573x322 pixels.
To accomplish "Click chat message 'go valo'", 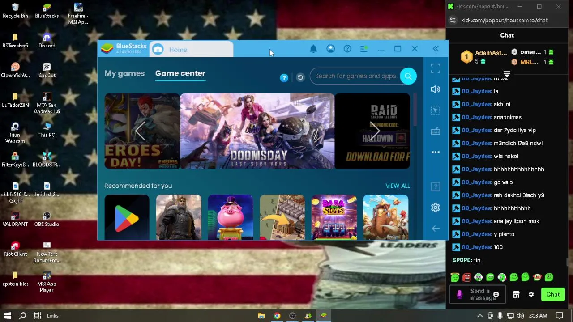I will tap(503, 182).
